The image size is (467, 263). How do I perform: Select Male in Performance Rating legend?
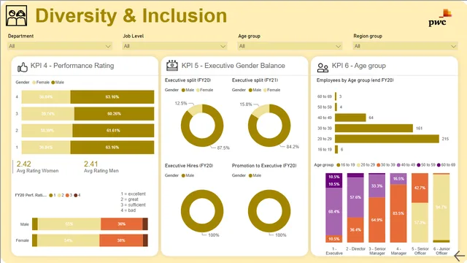[x=58, y=83]
